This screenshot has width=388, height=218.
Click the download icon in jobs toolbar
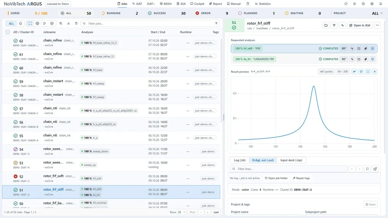[x=69, y=24]
